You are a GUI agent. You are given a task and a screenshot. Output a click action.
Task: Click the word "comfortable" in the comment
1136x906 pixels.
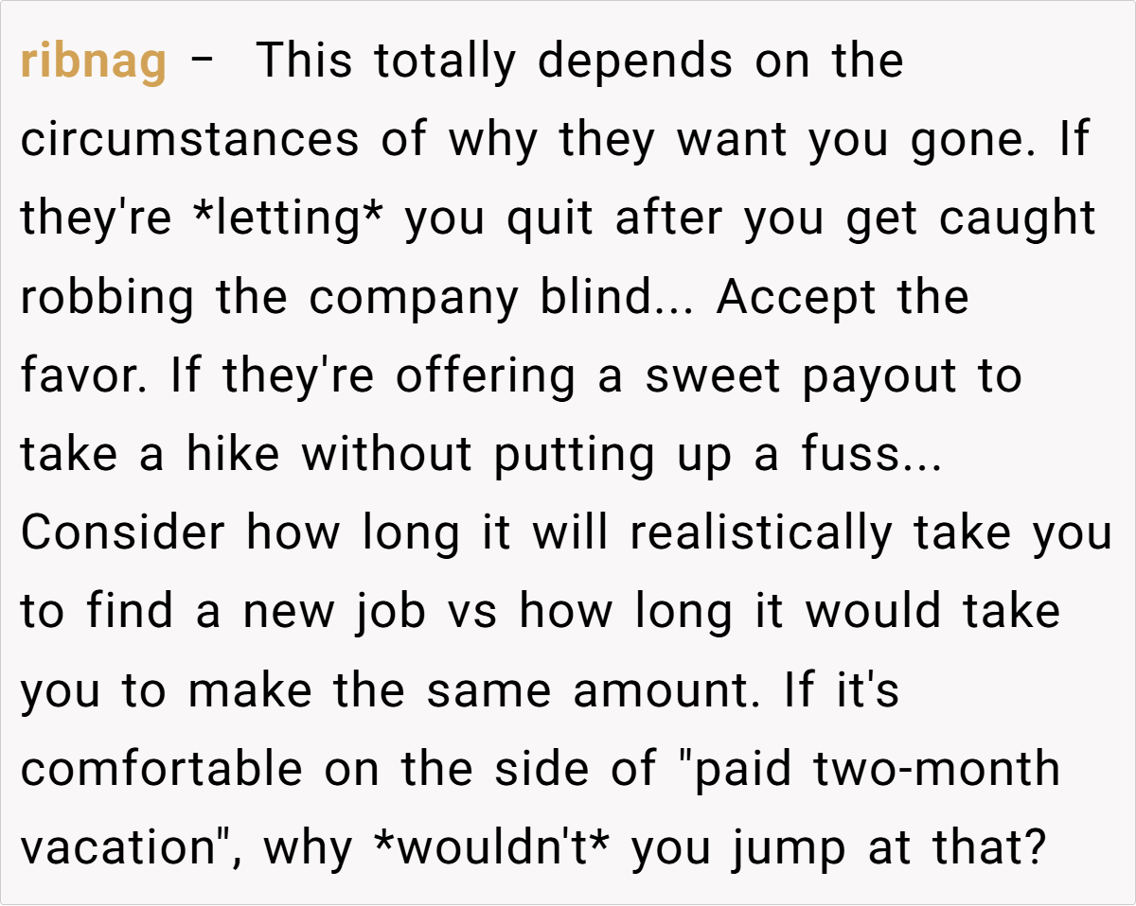point(161,769)
